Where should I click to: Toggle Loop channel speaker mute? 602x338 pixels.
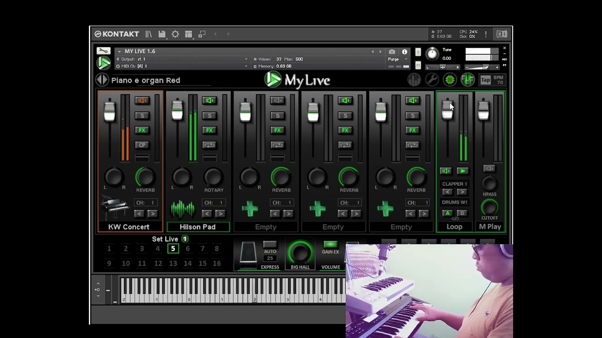(445, 171)
